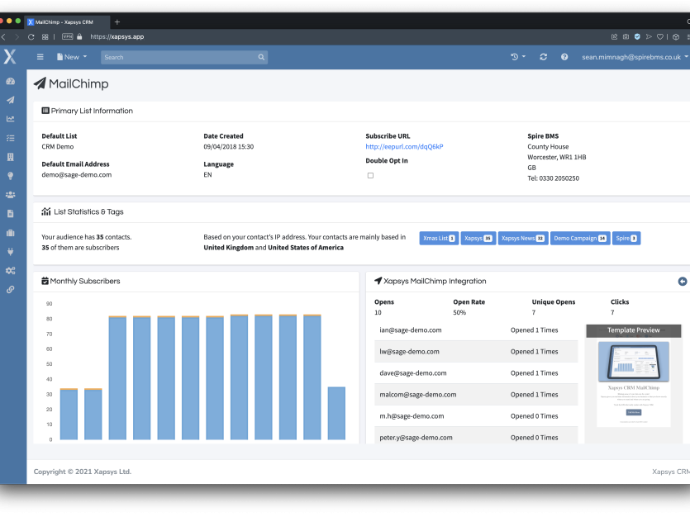Screen dimensions: 690x517
Task: Open the briefcase sidebar icon
Action: (11, 233)
